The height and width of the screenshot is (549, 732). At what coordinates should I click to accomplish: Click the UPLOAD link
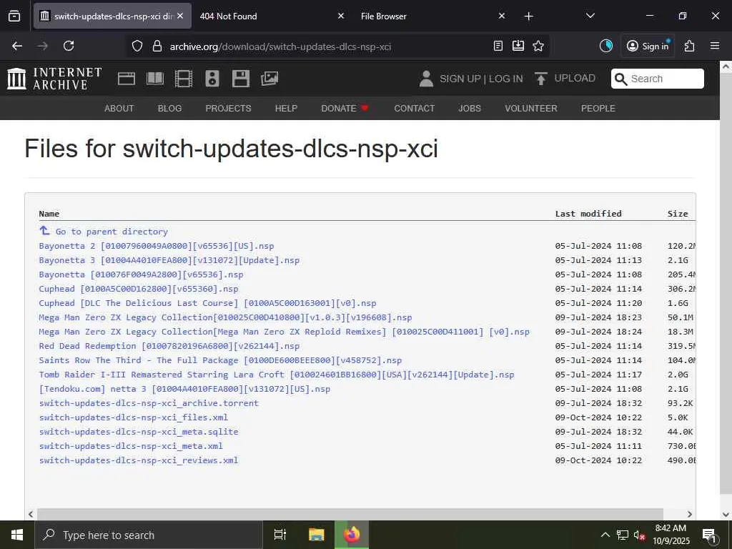tap(575, 78)
